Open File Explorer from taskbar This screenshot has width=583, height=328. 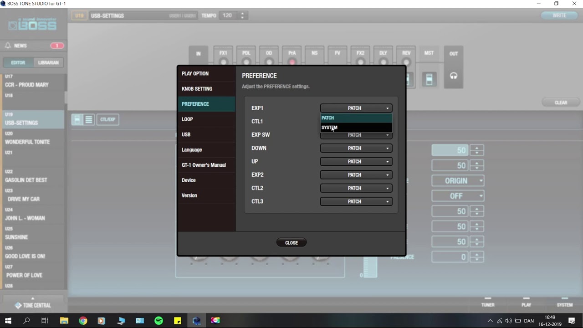click(x=64, y=321)
